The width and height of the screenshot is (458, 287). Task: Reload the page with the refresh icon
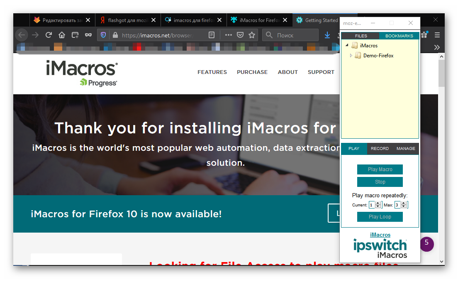pyautogui.click(x=49, y=35)
